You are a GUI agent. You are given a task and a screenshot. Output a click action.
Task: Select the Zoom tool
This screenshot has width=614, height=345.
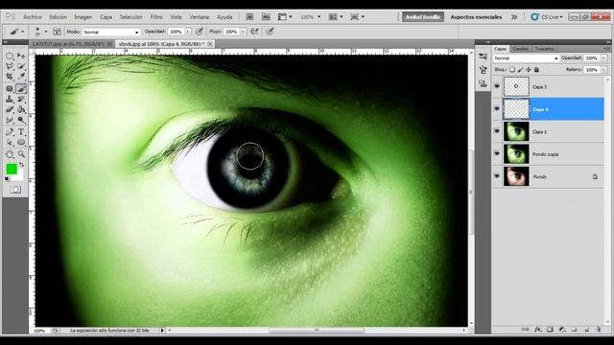(x=21, y=154)
